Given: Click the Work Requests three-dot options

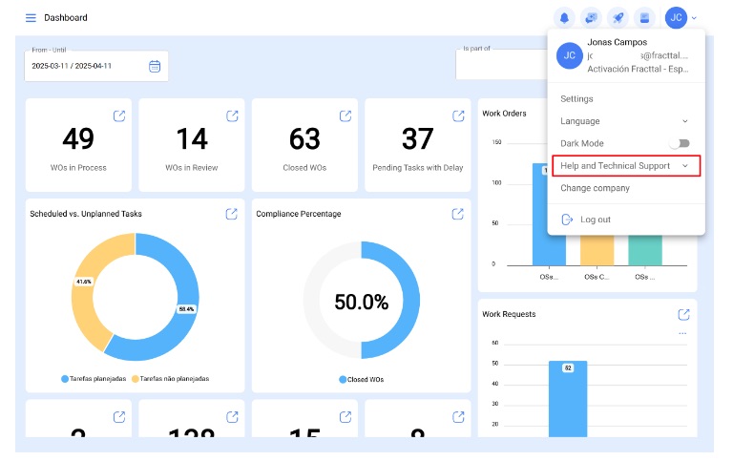Looking at the screenshot, I should coord(682,333).
